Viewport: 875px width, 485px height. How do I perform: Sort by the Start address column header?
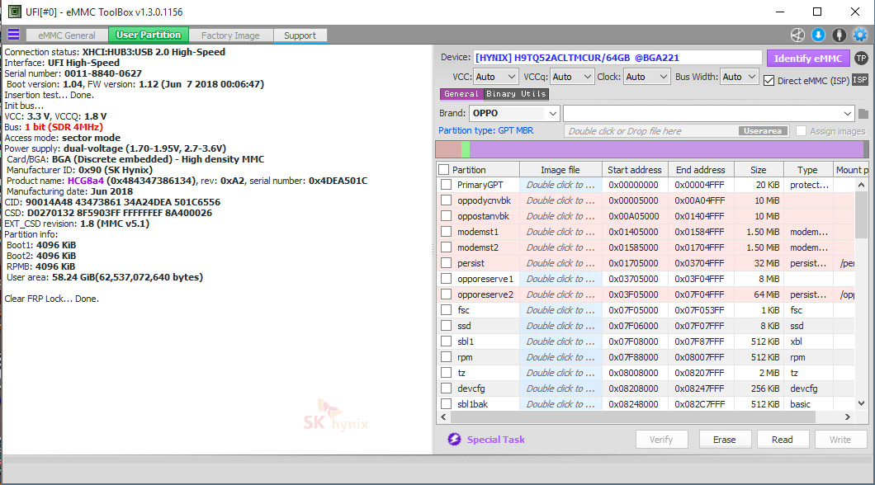point(634,169)
